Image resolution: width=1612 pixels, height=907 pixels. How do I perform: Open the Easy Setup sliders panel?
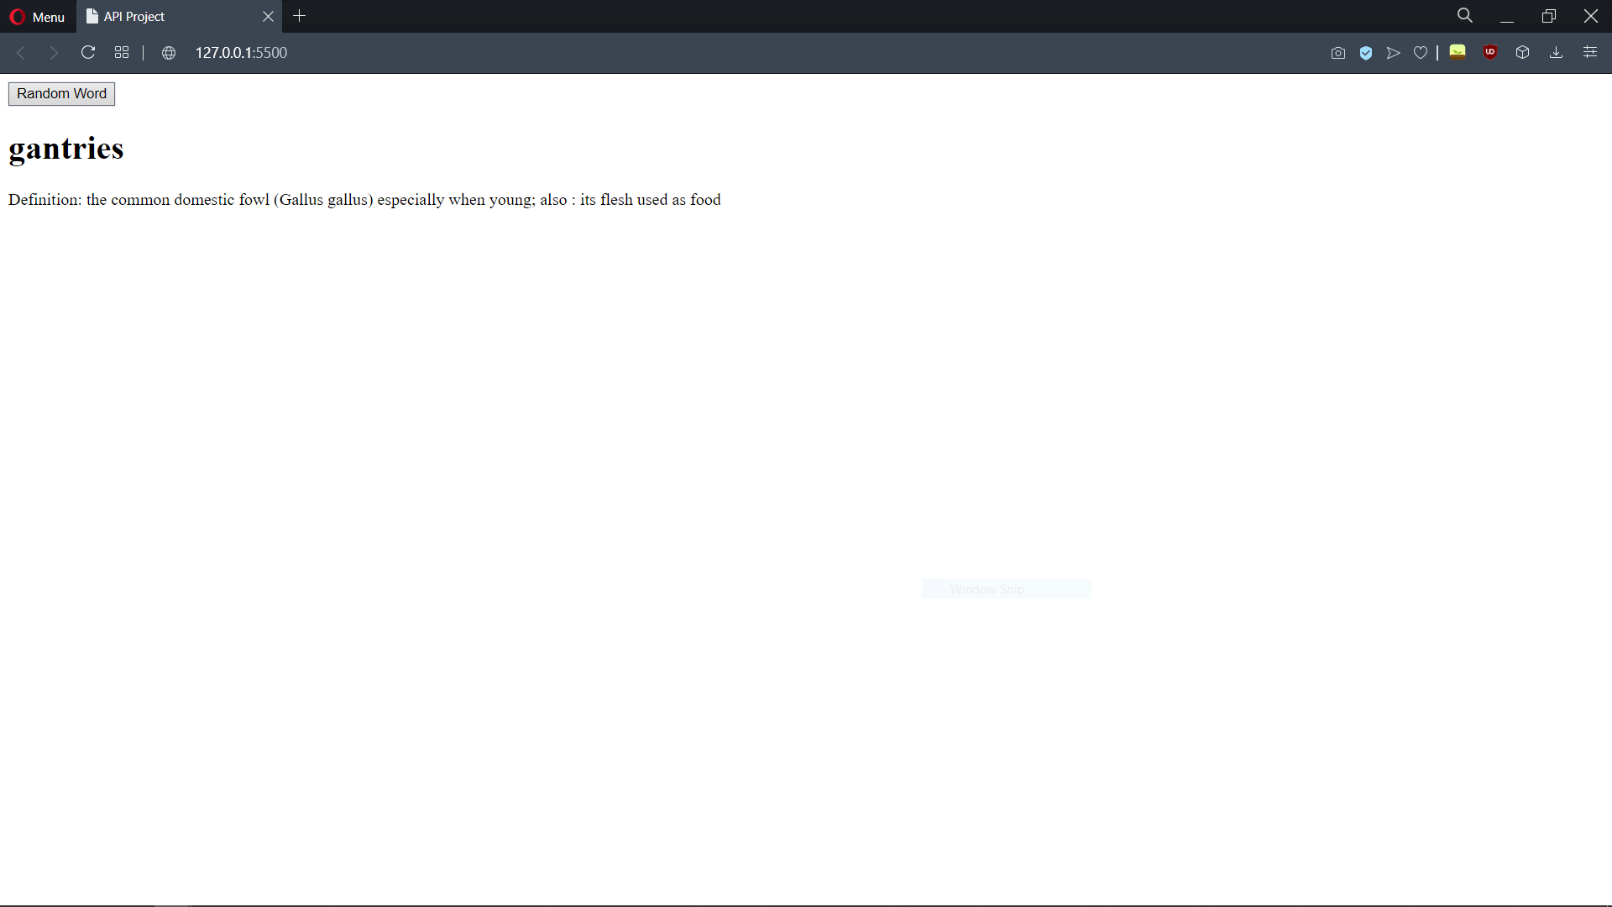(1590, 53)
